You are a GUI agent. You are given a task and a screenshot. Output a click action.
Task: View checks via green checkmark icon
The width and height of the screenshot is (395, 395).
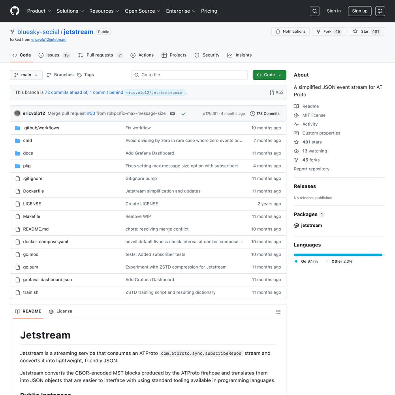click(183, 114)
